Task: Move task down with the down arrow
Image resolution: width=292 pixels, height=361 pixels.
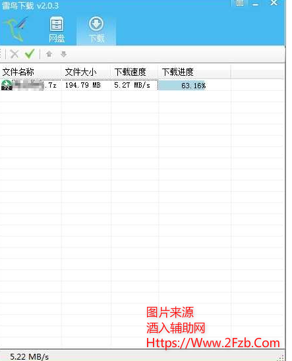Action: (x=63, y=54)
